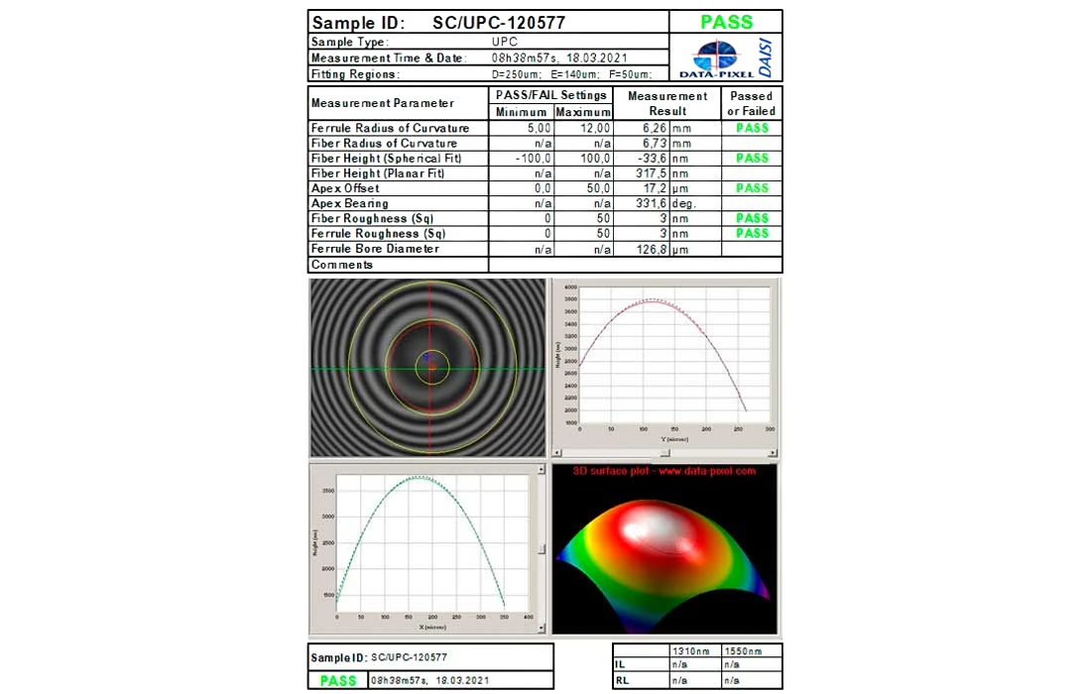The image size is (1087, 694).
Task: Click the DATA-PIXEL DAISI logo
Action: pos(727,58)
